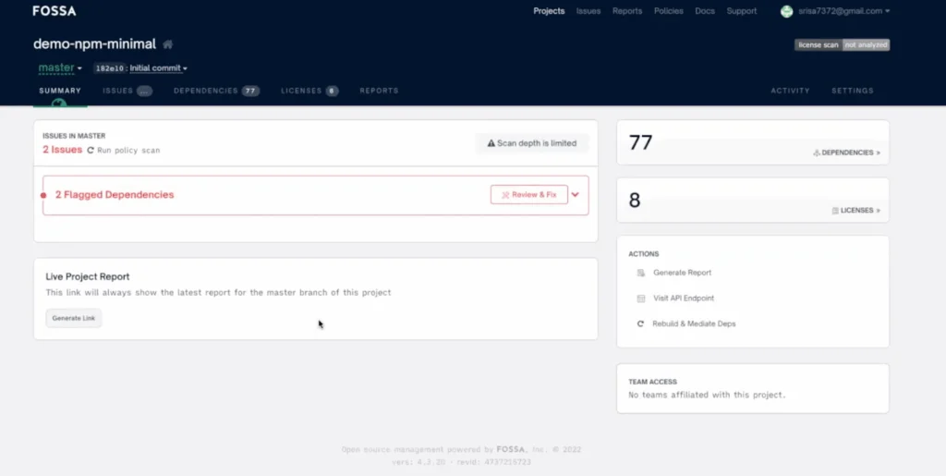Image resolution: width=946 pixels, height=476 pixels.
Task: Open the Projects nav item
Action: click(x=549, y=11)
